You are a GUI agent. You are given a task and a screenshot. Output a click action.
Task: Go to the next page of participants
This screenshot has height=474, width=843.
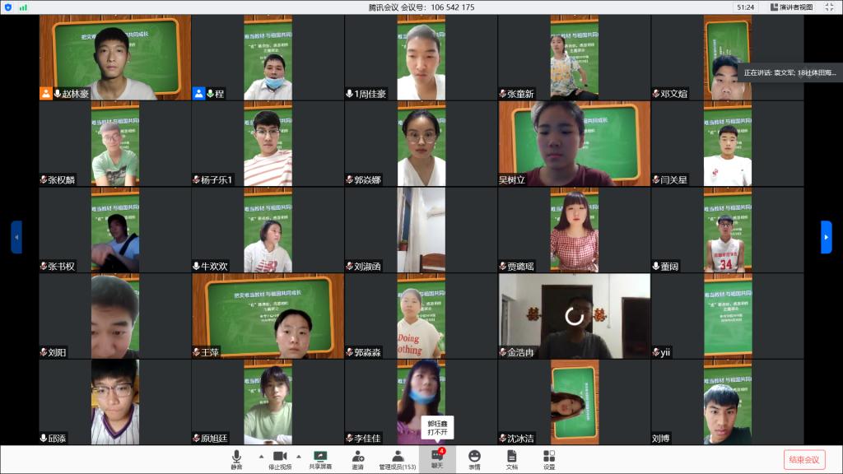826,237
